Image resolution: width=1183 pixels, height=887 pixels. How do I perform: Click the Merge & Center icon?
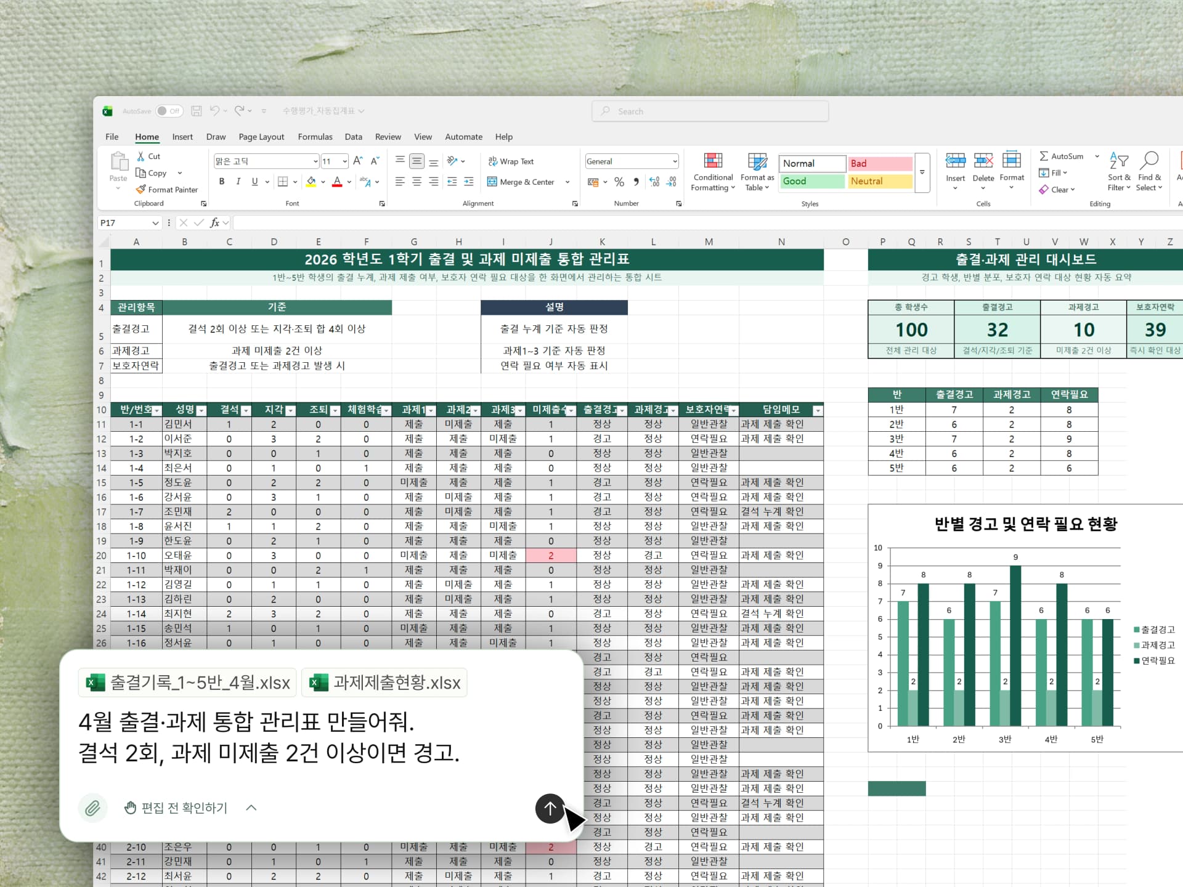point(492,182)
